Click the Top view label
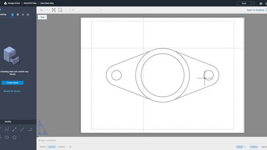This screenshot has width=267, height=150. [42, 17]
